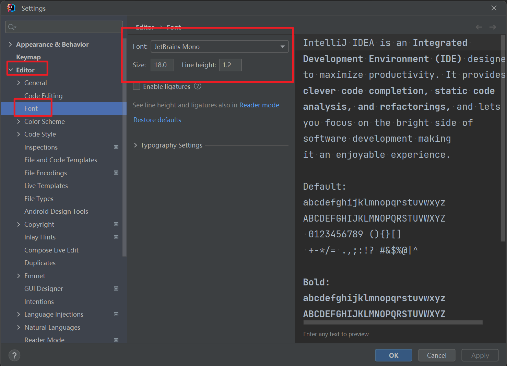Open the Font family dropdown
507x366 pixels.
pyautogui.click(x=220, y=46)
